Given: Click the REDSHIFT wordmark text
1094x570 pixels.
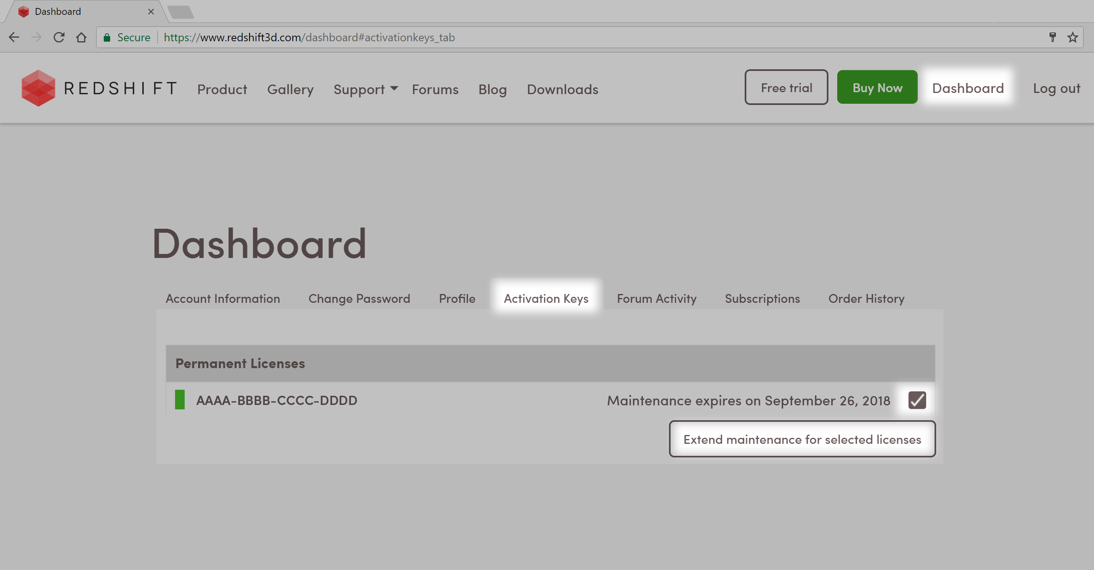Looking at the screenshot, I should (x=121, y=89).
